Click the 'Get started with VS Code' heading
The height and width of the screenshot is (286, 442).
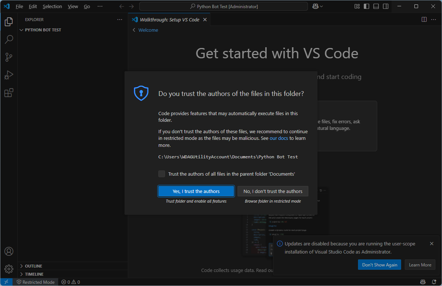(x=277, y=54)
